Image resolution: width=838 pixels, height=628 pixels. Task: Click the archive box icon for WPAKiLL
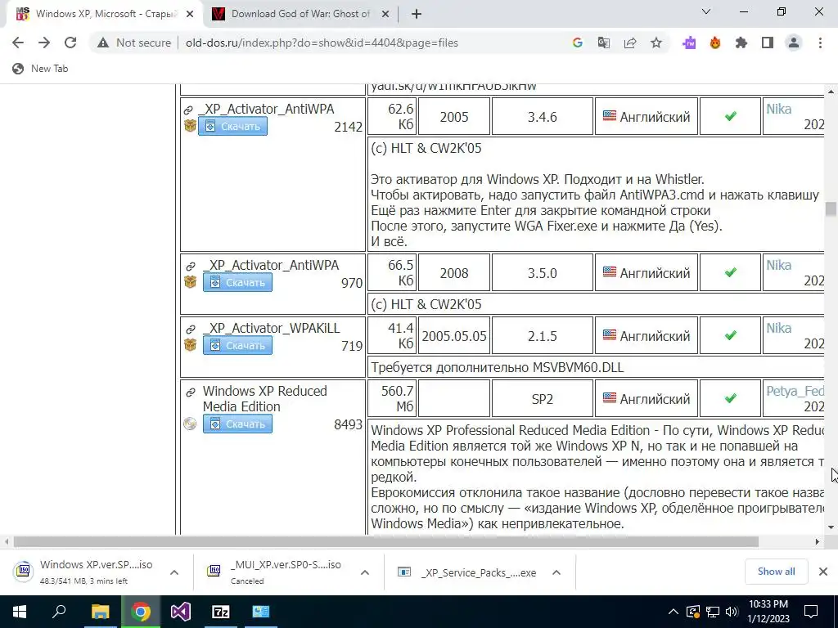(190, 344)
